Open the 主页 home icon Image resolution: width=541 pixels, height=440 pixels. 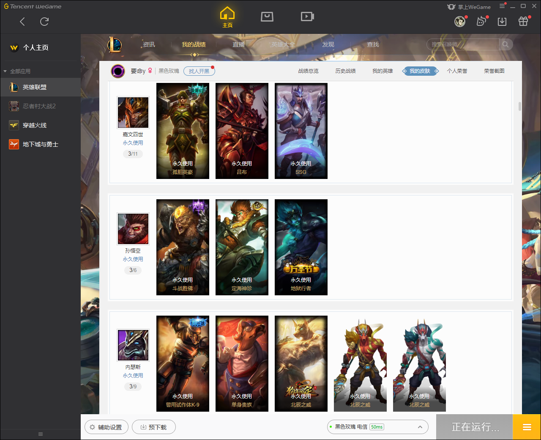[x=227, y=17]
